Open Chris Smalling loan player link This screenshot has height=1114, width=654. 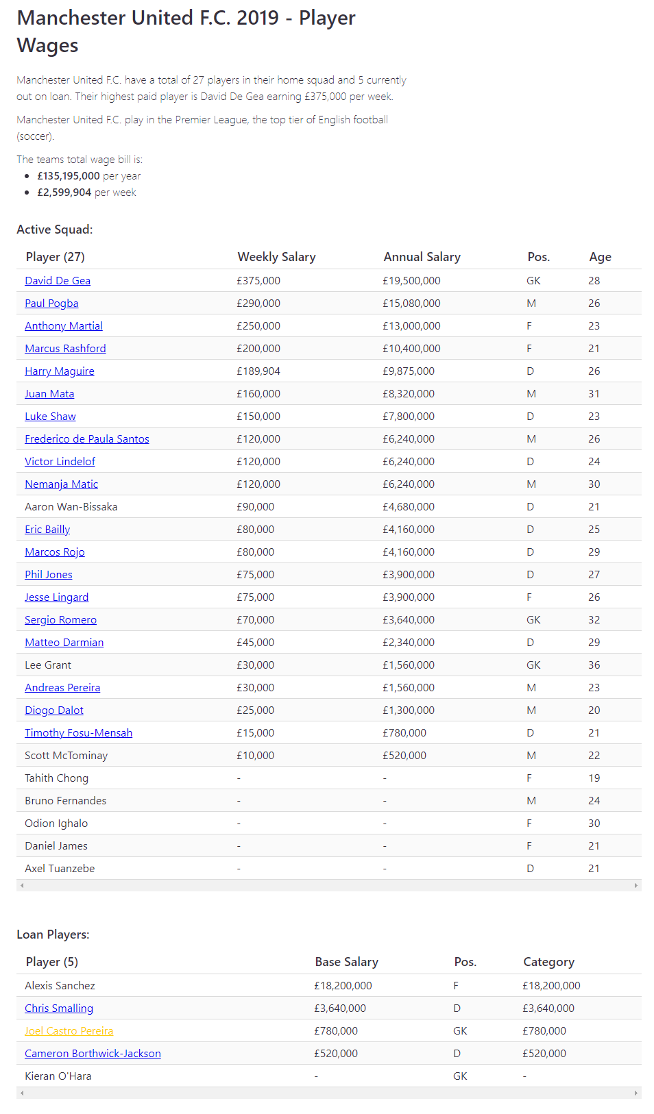click(59, 1008)
